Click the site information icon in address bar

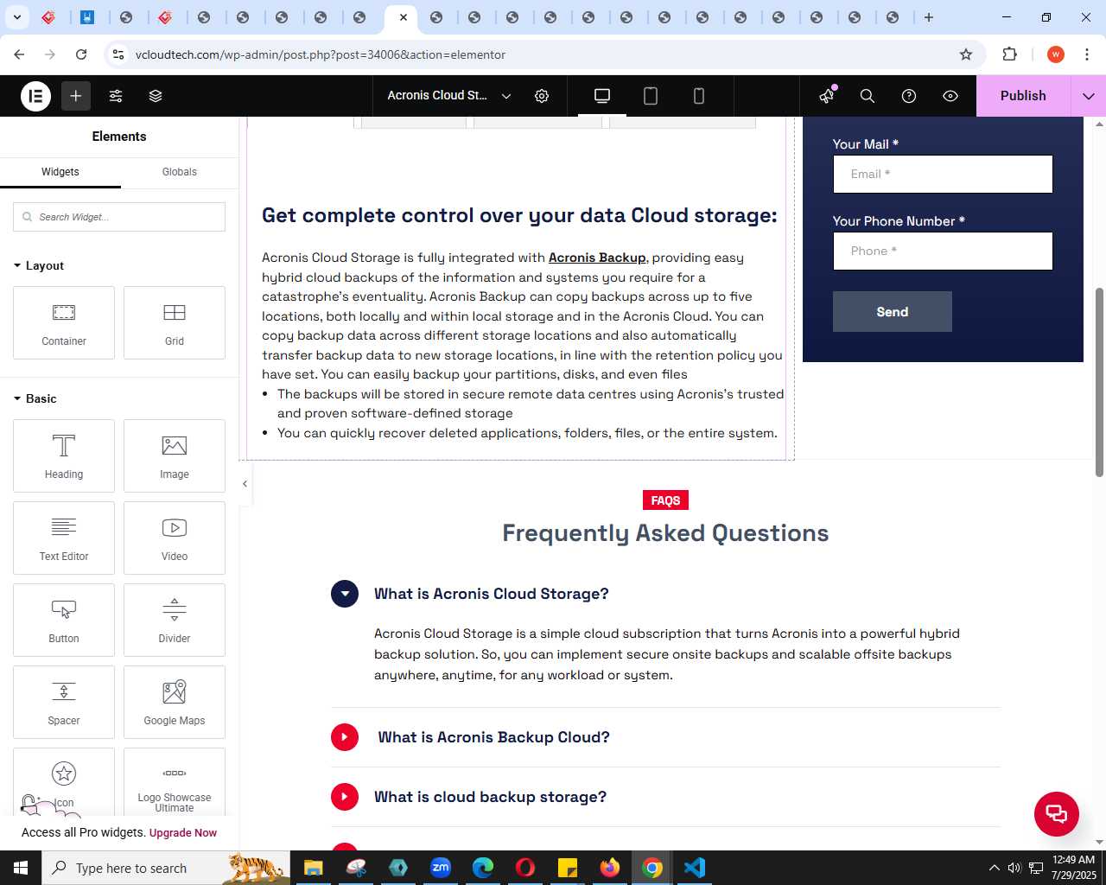click(x=118, y=54)
